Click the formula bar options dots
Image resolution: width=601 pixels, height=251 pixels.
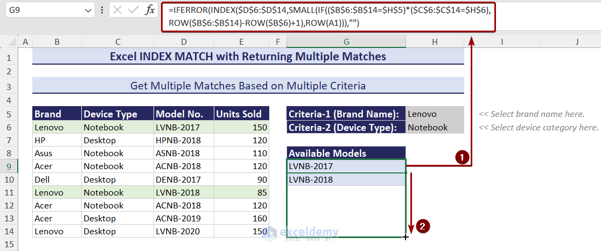coord(102,11)
